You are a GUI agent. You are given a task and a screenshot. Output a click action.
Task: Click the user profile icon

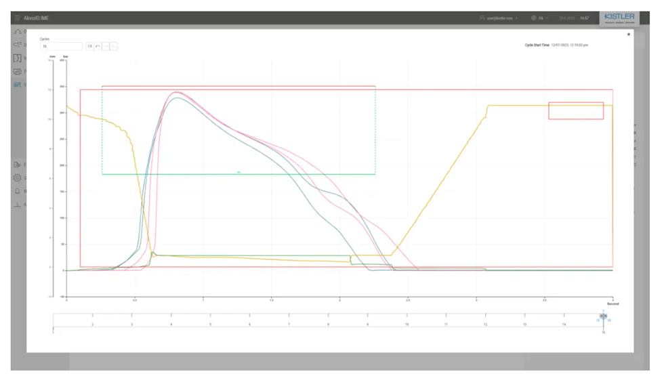point(482,18)
